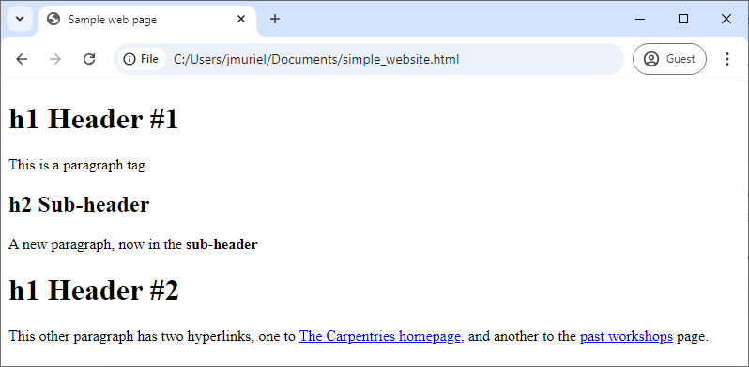Click the bold sub-header word
The height and width of the screenshot is (367, 749).
pyautogui.click(x=222, y=244)
